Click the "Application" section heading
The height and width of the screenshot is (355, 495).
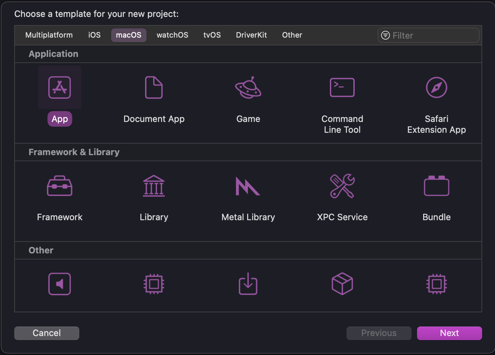tap(54, 54)
